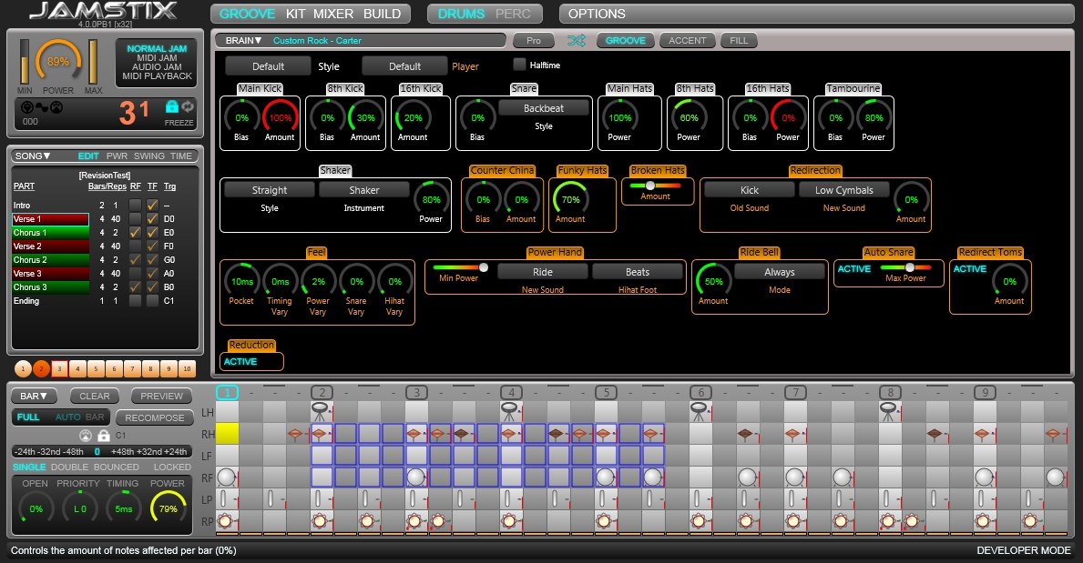Toggle the RF checkbox for Chorus 1
Screen dimensions: 1083x563
[135, 233]
